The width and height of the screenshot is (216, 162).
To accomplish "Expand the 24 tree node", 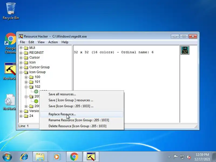I will 21,116.
